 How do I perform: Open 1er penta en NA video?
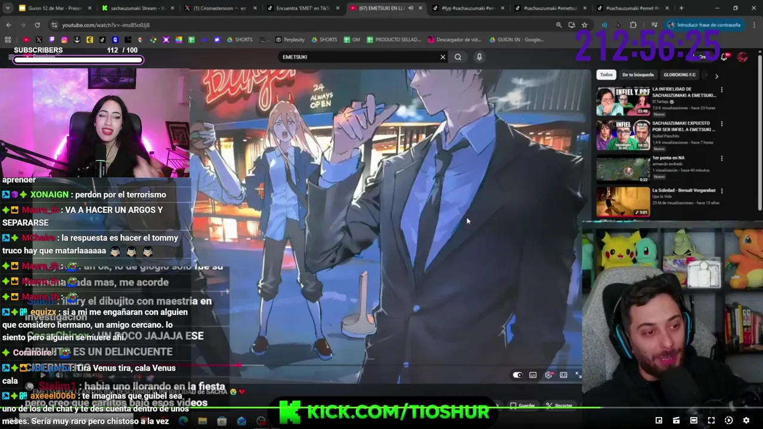(623, 169)
